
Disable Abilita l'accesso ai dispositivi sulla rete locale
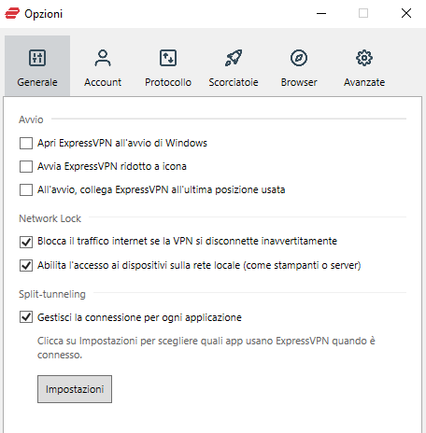click(x=26, y=265)
